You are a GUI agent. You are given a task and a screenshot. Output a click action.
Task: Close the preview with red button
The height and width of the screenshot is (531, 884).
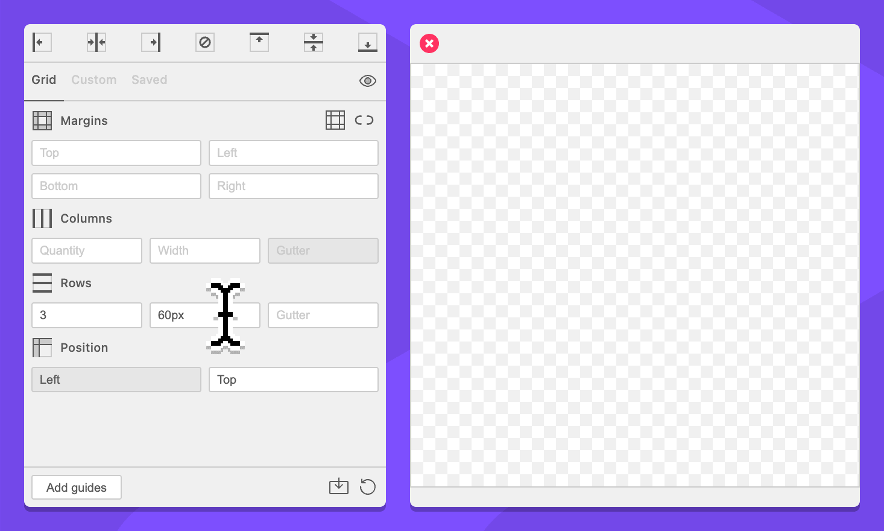click(x=429, y=43)
